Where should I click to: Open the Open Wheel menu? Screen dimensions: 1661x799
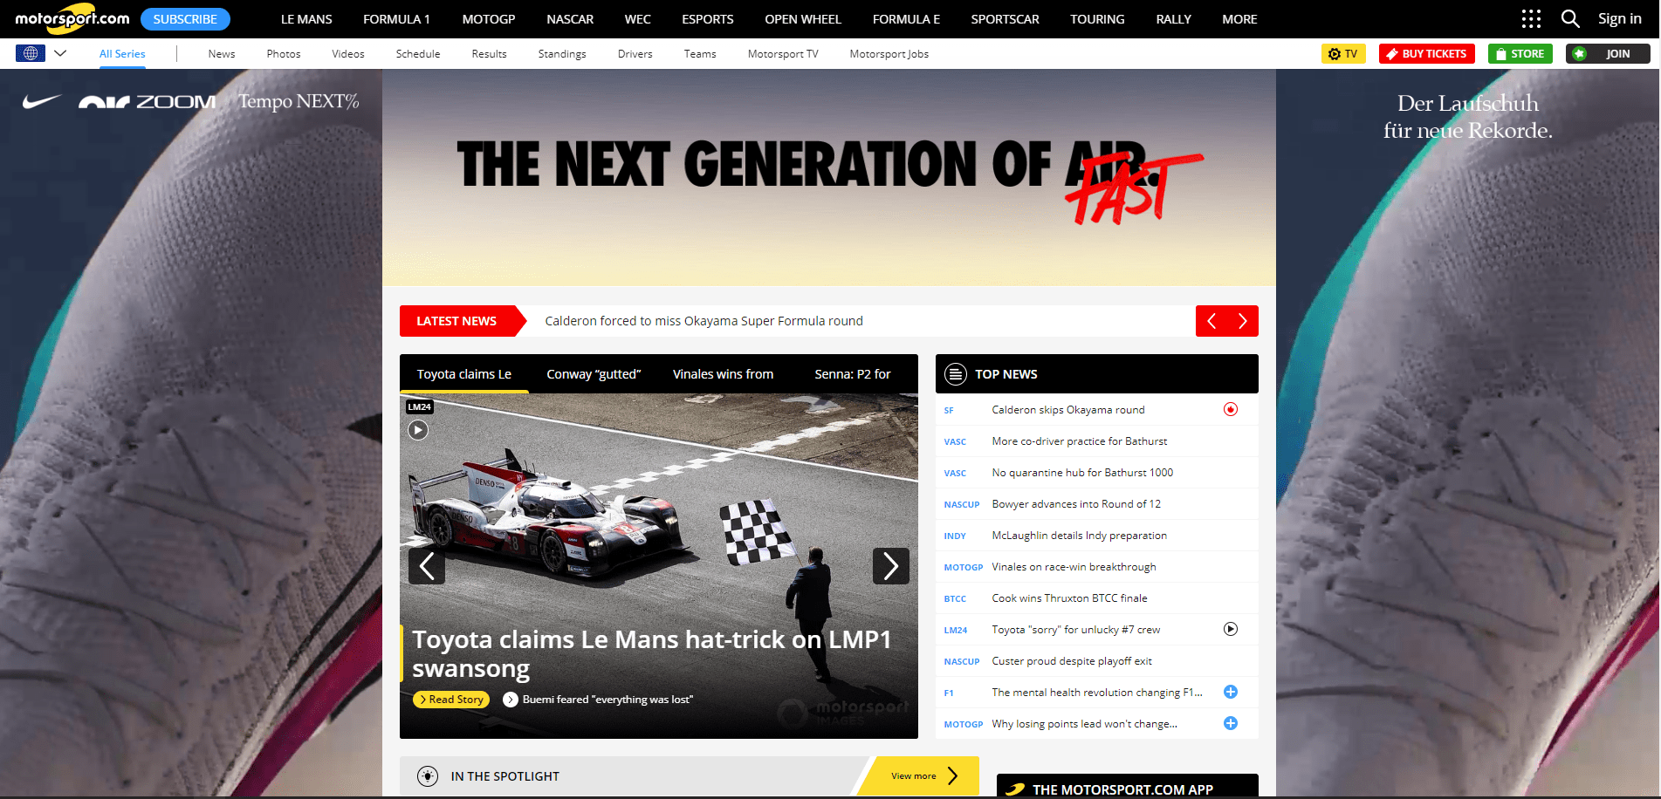point(803,19)
